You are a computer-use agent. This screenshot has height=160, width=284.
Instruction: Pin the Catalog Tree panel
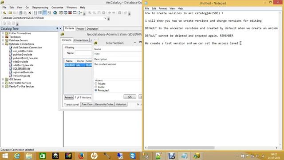57,28
